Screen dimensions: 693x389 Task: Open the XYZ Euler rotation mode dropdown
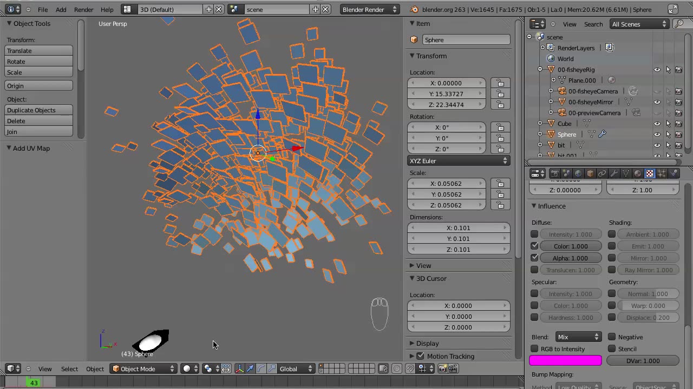click(459, 160)
